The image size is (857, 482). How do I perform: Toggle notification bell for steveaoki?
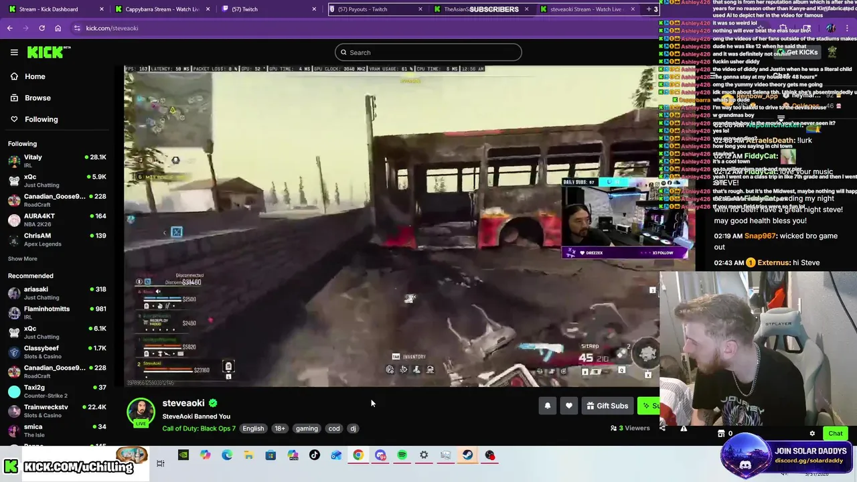547,406
